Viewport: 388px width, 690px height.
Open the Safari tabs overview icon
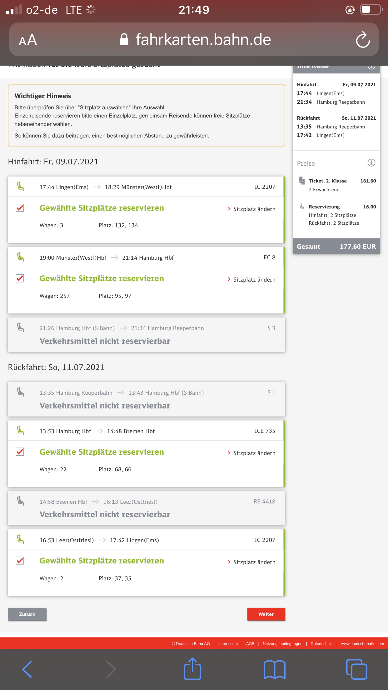(x=356, y=669)
